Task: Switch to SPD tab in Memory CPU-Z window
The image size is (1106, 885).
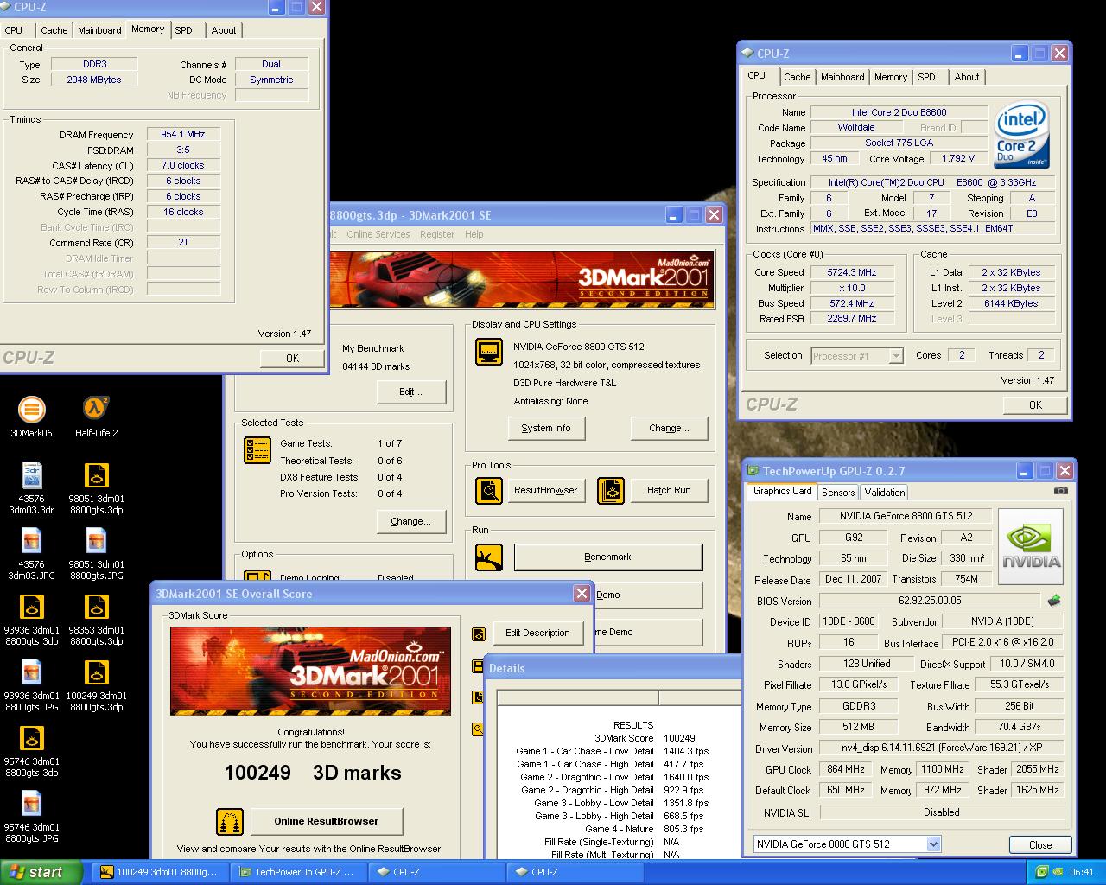Action: coord(184,30)
